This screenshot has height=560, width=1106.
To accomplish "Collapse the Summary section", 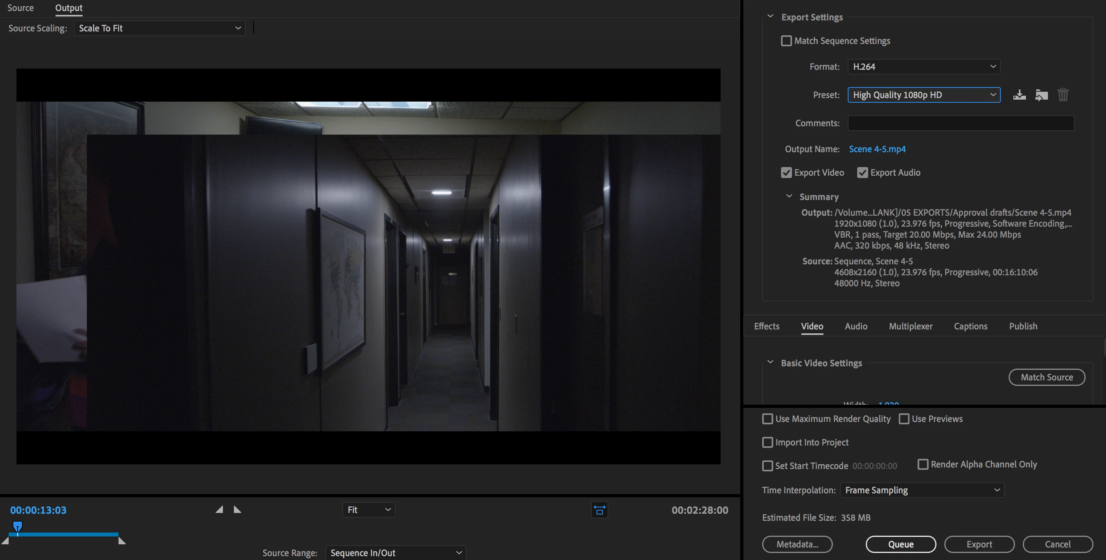I will pos(789,196).
